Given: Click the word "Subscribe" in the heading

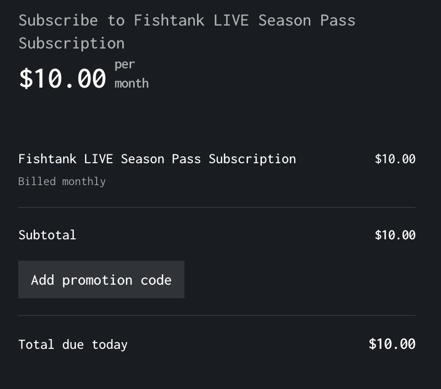Looking at the screenshot, I should pos(58,20).
